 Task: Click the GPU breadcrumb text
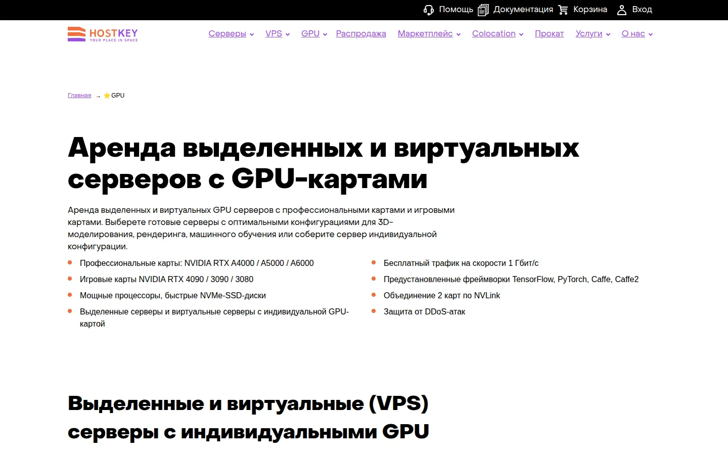tap(118, 95)
